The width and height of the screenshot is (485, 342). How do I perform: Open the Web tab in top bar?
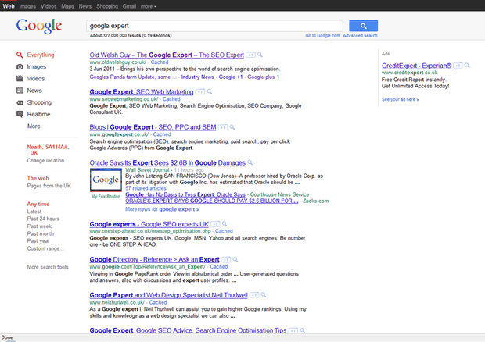coord(9,6)
